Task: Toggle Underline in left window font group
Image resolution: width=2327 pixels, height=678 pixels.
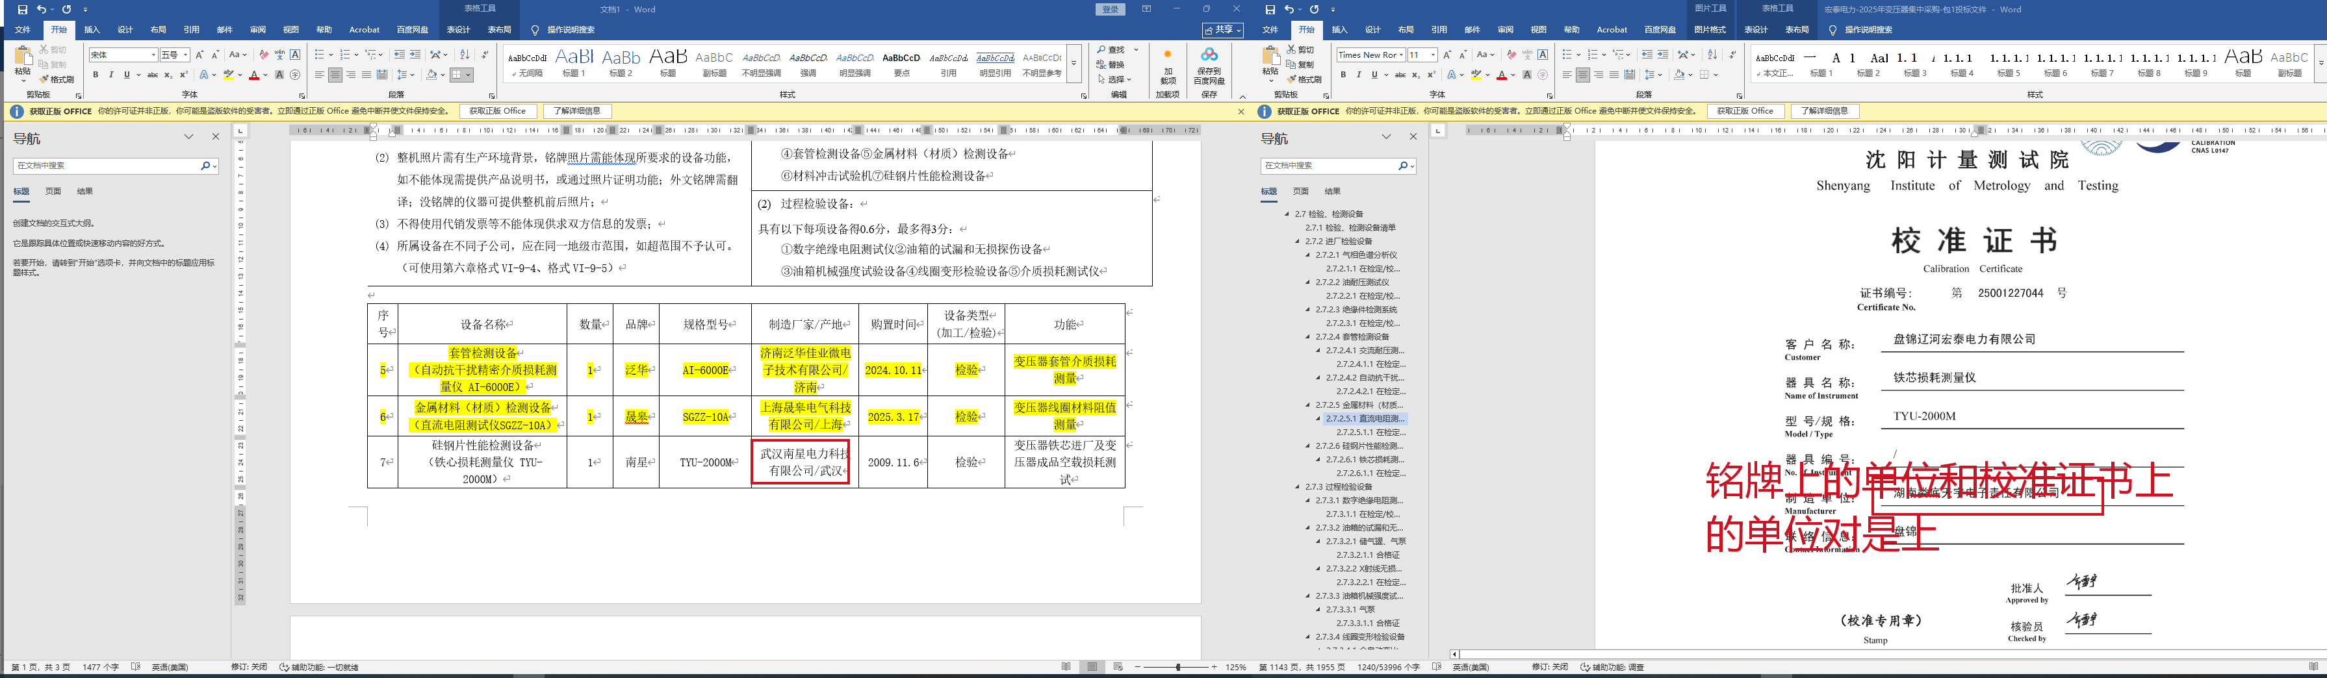Action: [x=127, y=75]
